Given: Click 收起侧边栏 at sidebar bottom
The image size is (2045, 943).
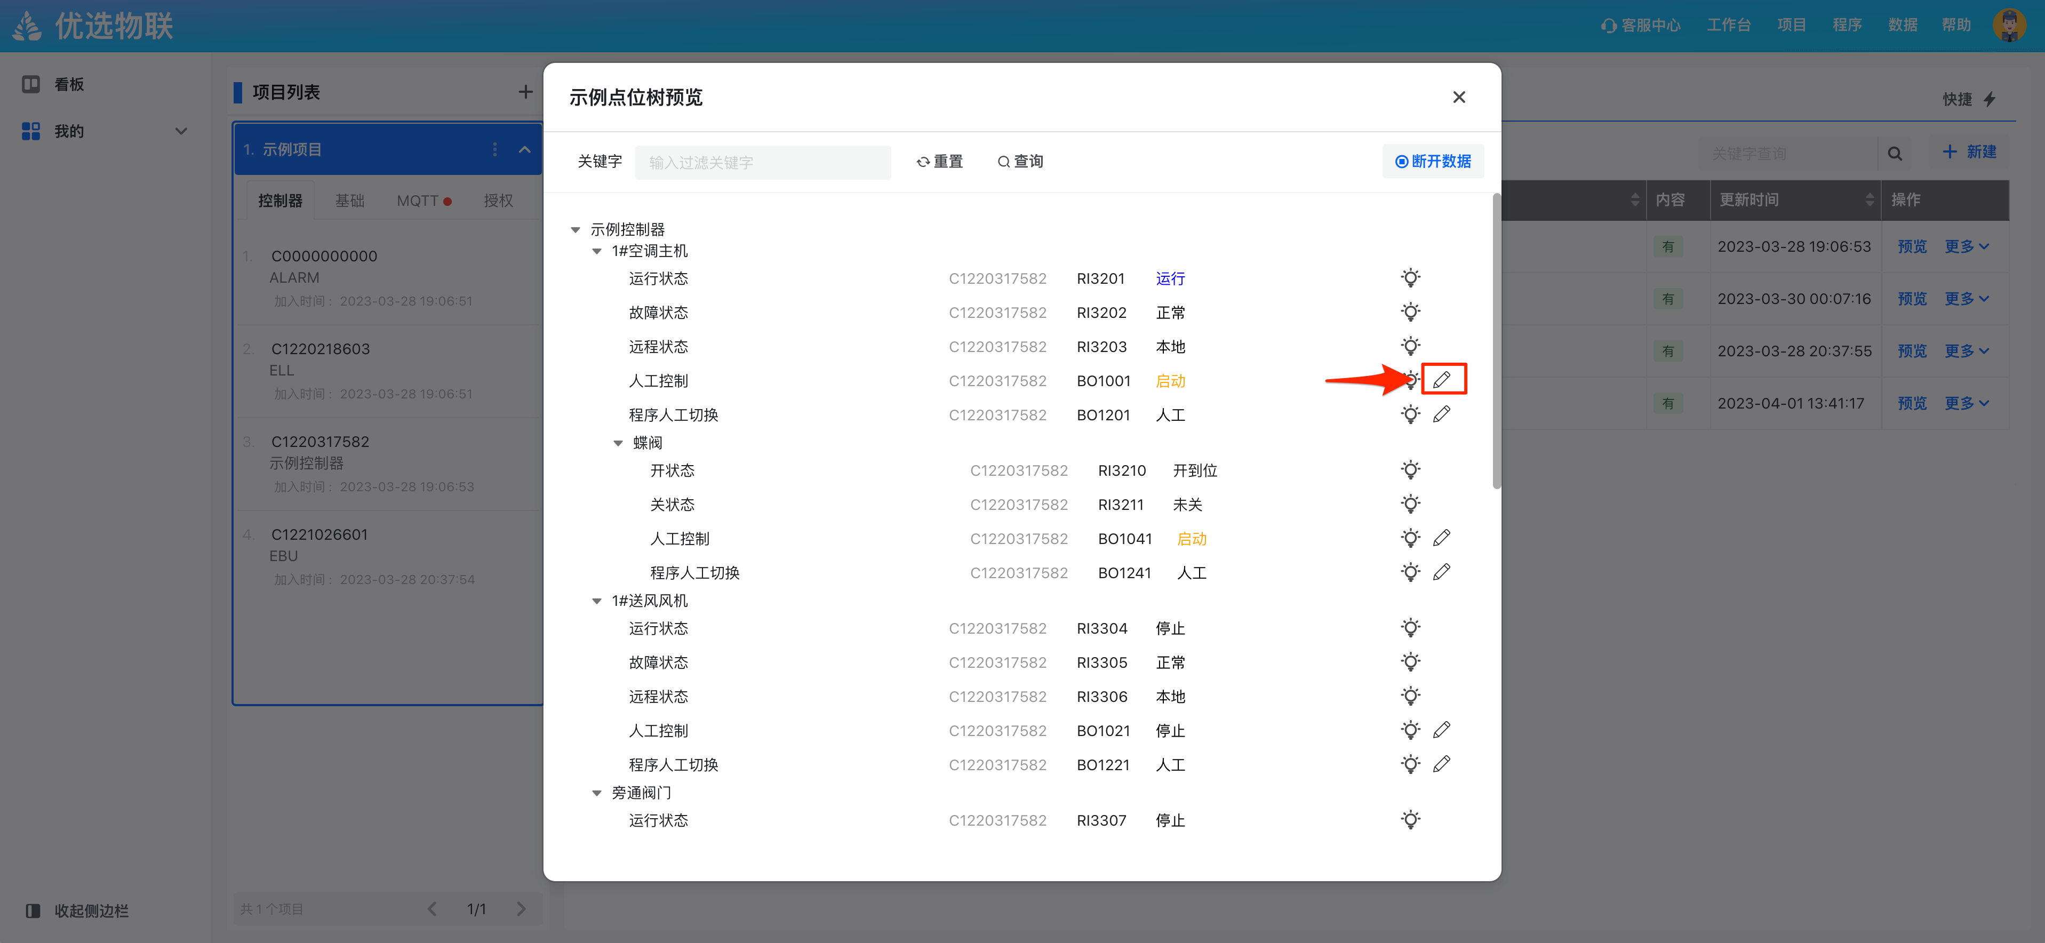Looking at the screenshot, I should (x=76, y=910).
